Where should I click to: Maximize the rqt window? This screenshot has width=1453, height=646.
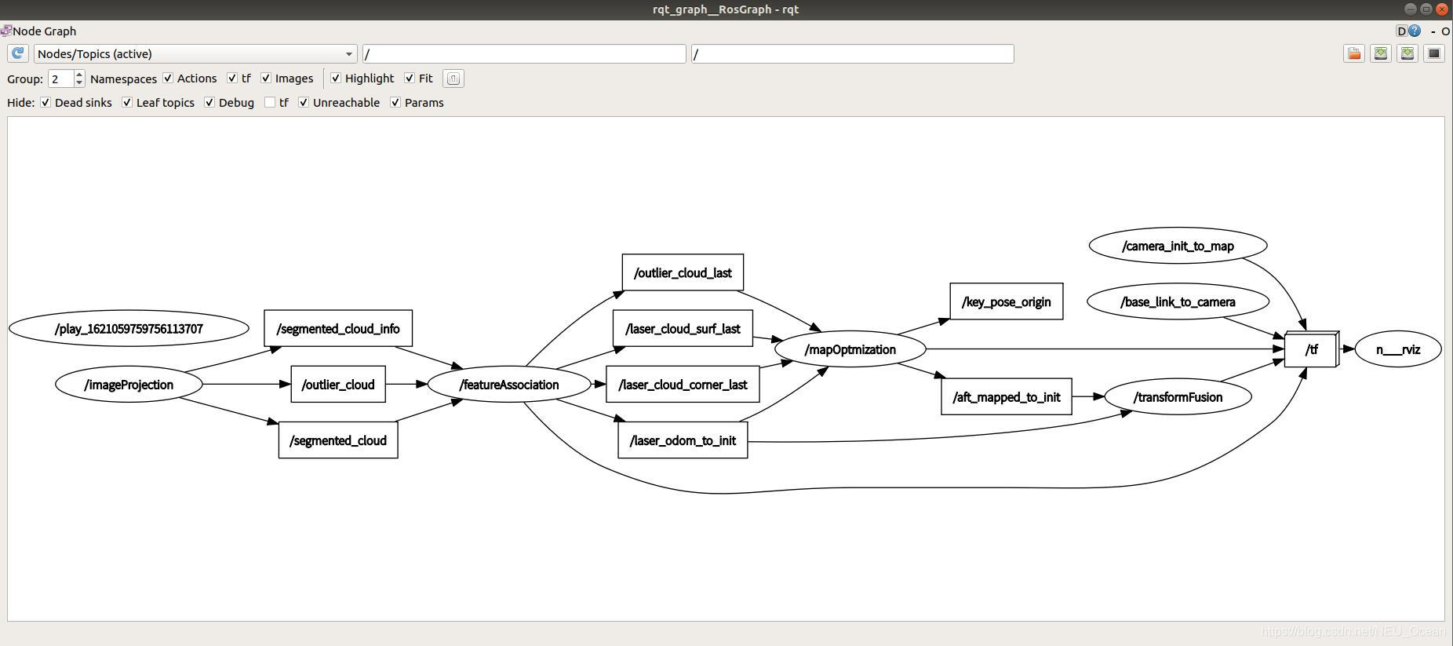(x=1426, y=9)
